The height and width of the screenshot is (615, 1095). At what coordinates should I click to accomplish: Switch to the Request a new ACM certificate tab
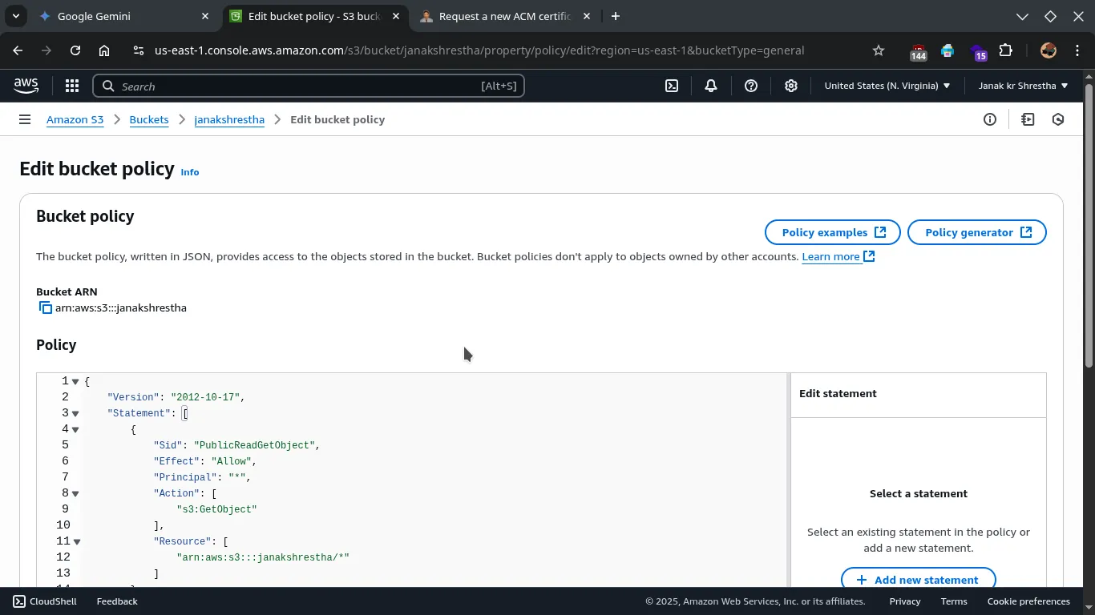tap(504, 16)
